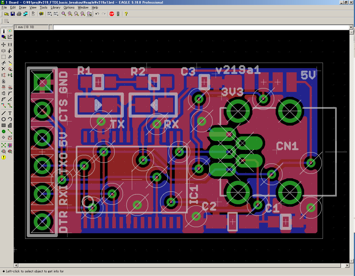Click the Zoom to fit icon
The height and width of the screenshot is (276, 355).
(64, 14)
